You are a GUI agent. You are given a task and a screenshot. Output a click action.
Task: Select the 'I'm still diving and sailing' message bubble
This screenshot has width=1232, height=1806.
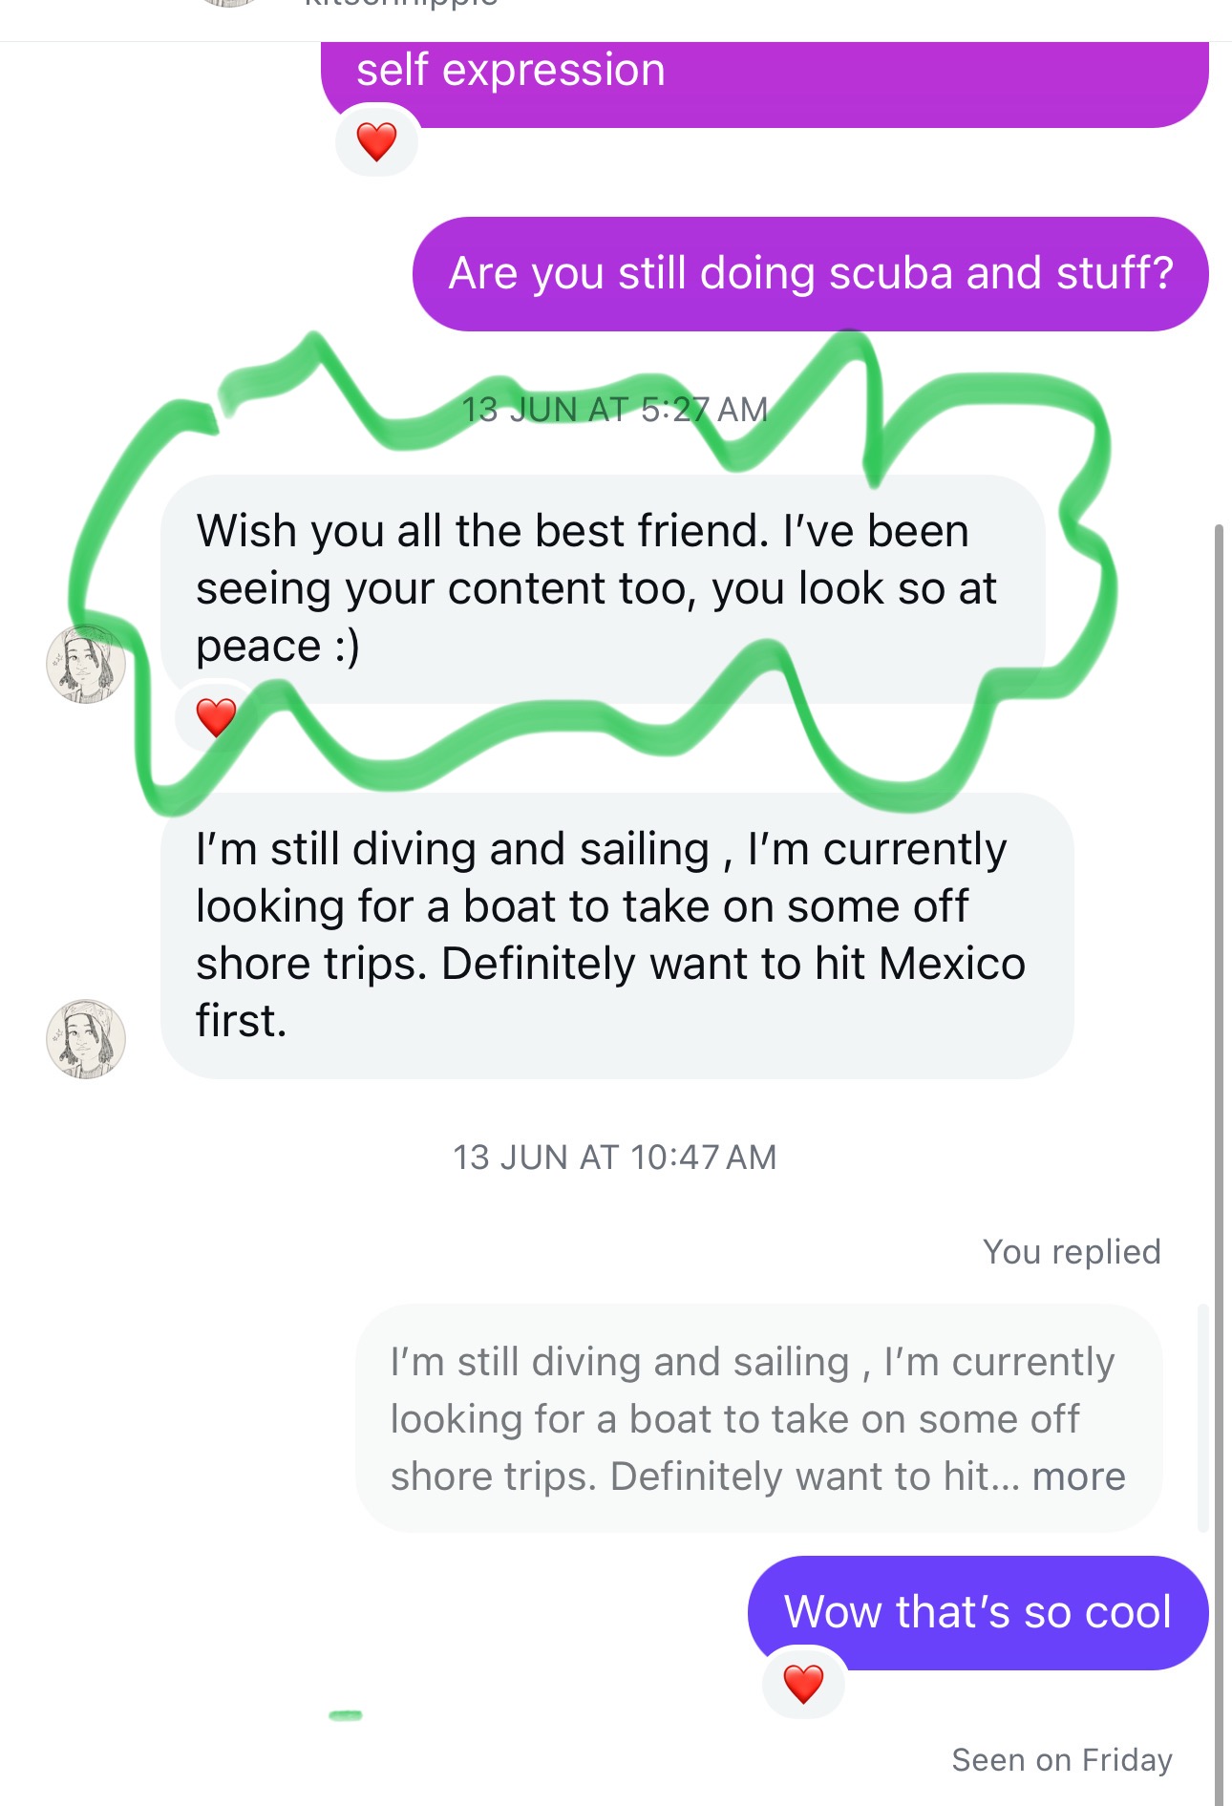coord(617,936)
